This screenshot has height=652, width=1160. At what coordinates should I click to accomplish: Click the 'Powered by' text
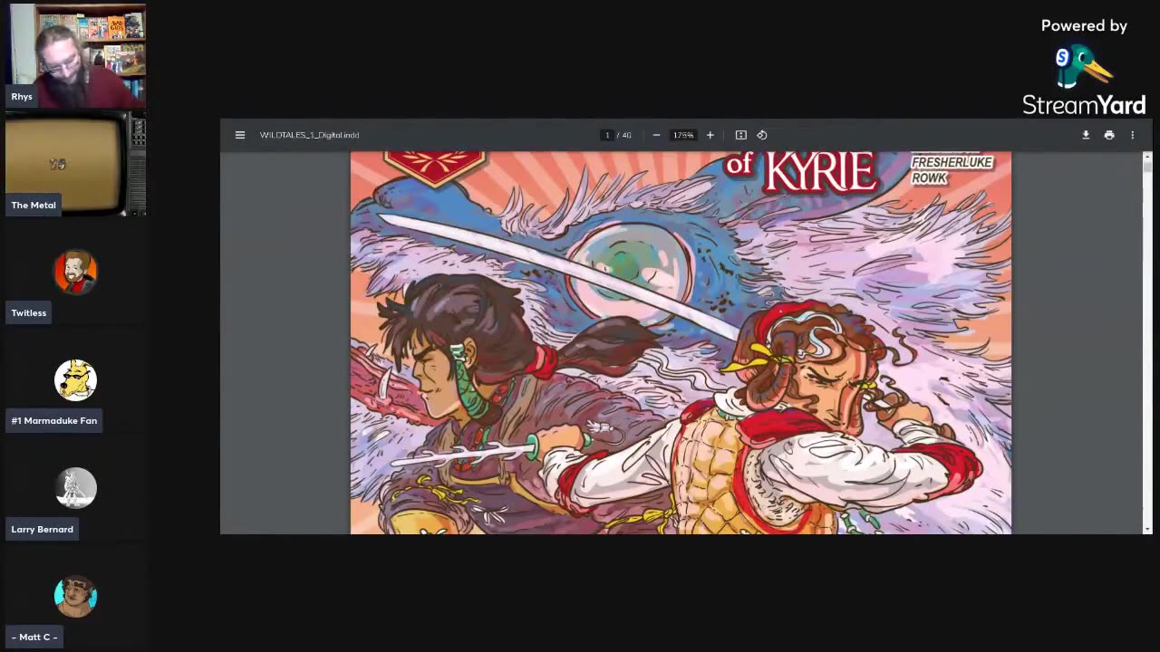click(1084, 26)
